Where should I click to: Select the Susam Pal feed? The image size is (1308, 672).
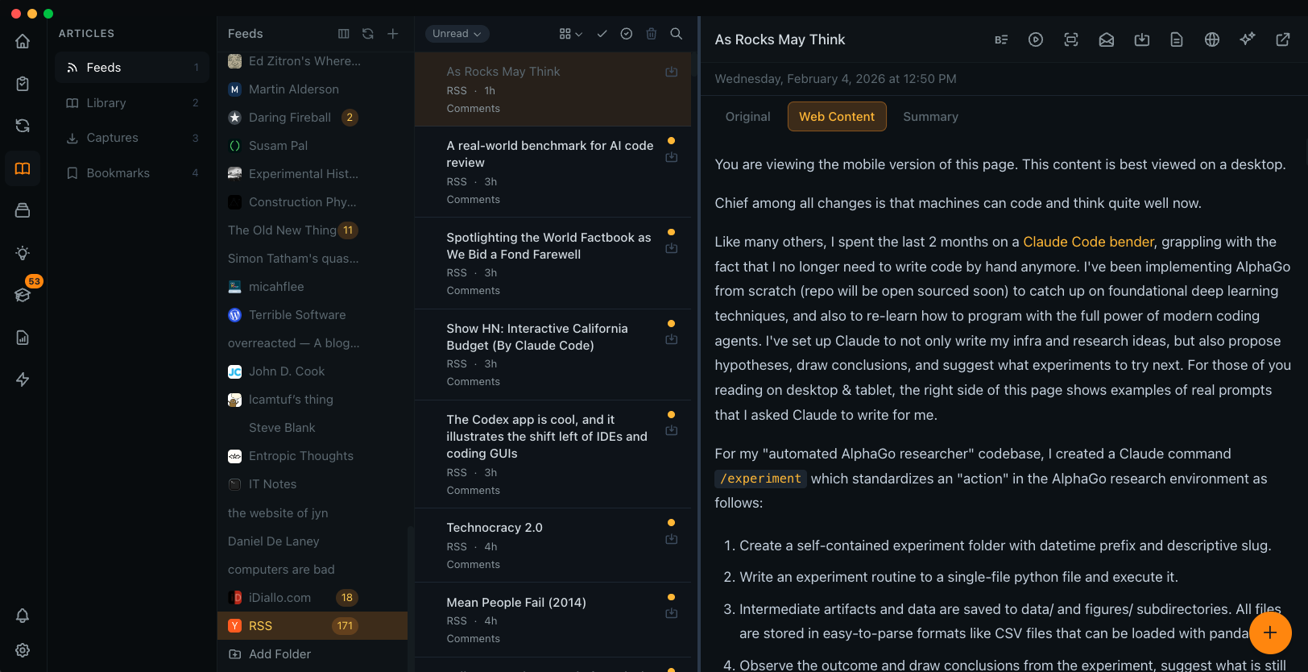click(x=313, y=146)
